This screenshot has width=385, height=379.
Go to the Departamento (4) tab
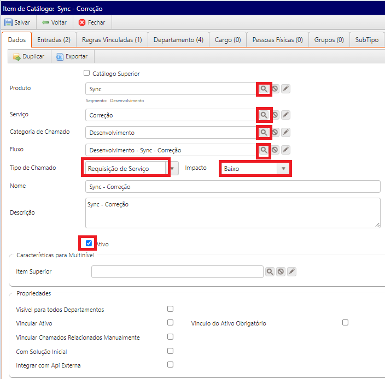coord(178,40)
